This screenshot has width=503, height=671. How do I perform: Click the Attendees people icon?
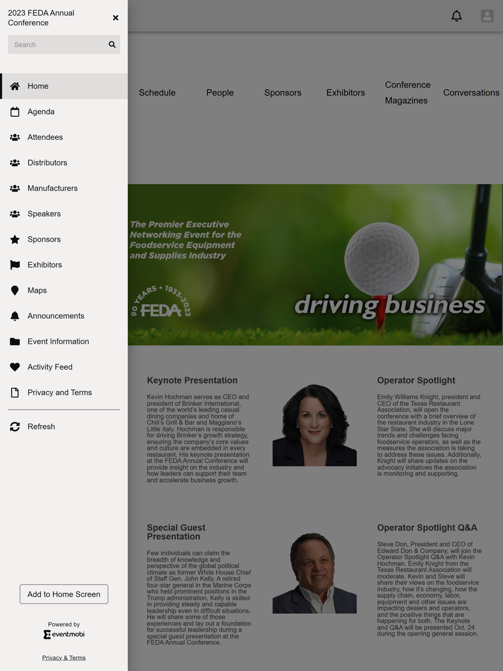click(15, 137)
